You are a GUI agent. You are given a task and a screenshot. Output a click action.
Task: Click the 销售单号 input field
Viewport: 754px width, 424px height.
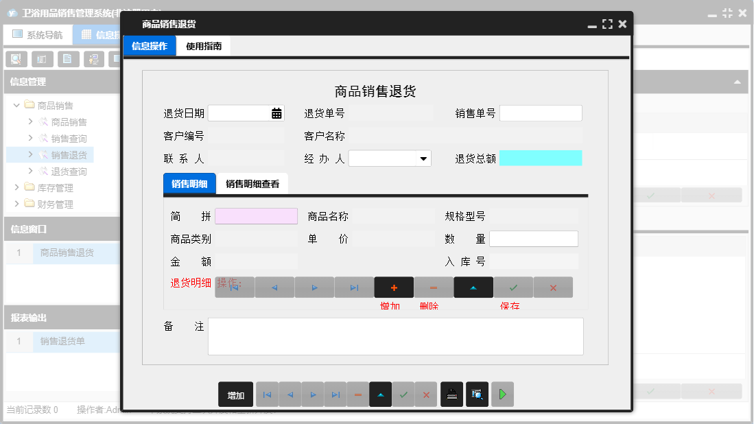click(541, 113)
